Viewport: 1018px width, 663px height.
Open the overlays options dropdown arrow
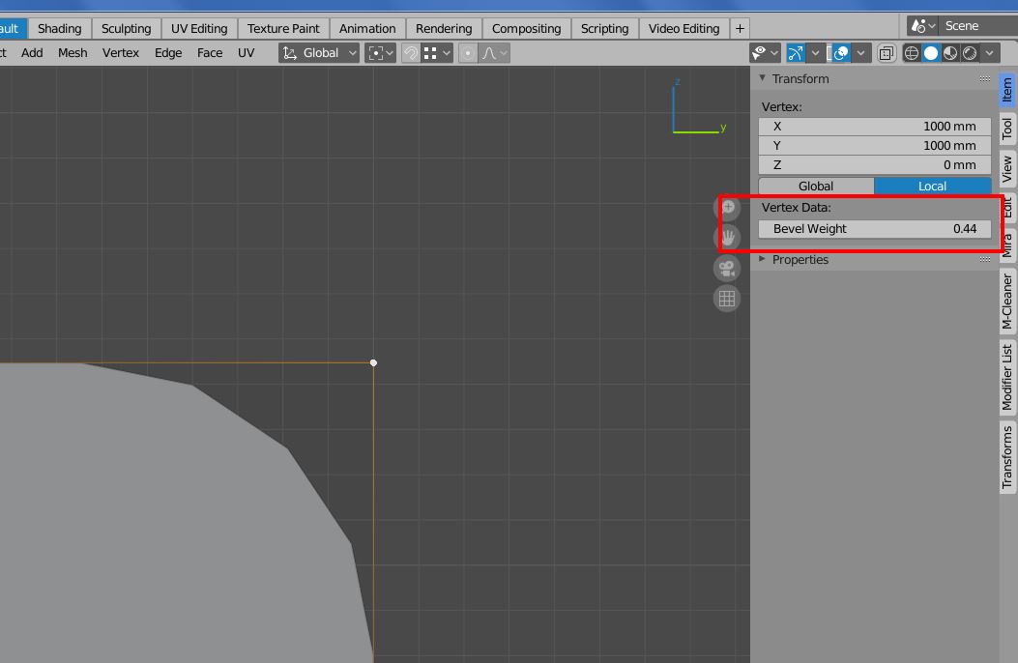coord(860,53)
